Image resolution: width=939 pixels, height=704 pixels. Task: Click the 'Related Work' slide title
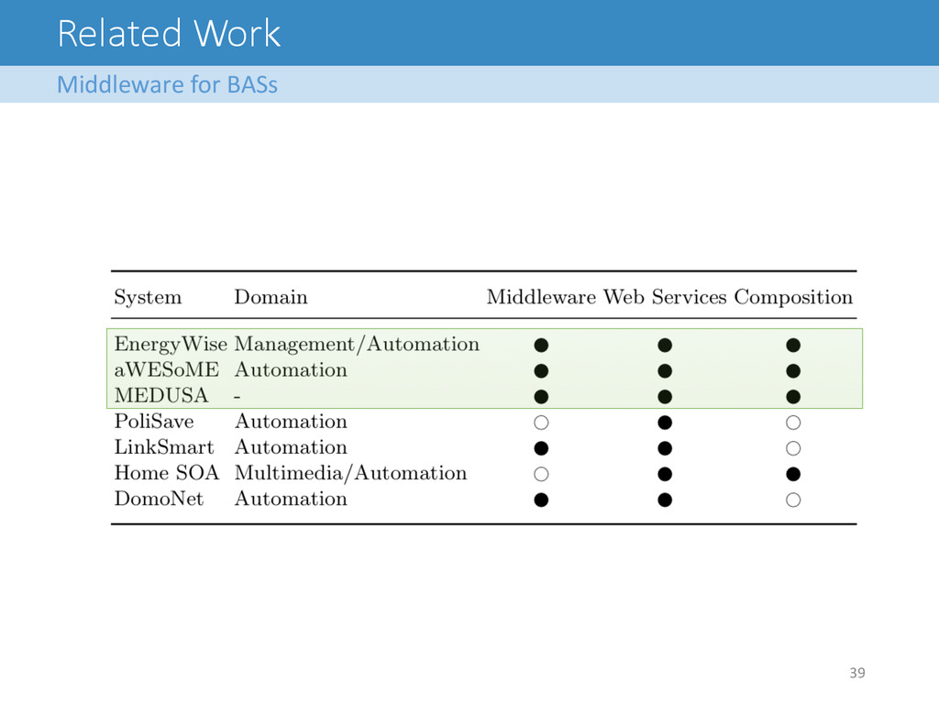click(169, 34)
